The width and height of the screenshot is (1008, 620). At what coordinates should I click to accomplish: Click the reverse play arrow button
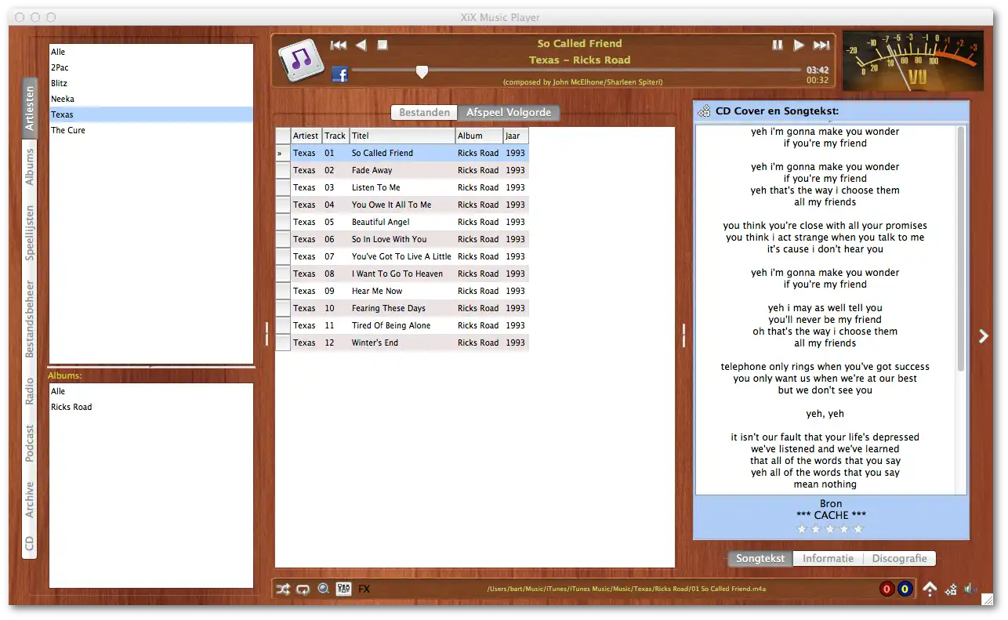361,45
